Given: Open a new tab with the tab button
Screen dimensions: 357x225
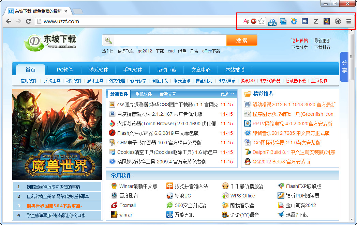Looking at the screenshot, I should [78, 11].
